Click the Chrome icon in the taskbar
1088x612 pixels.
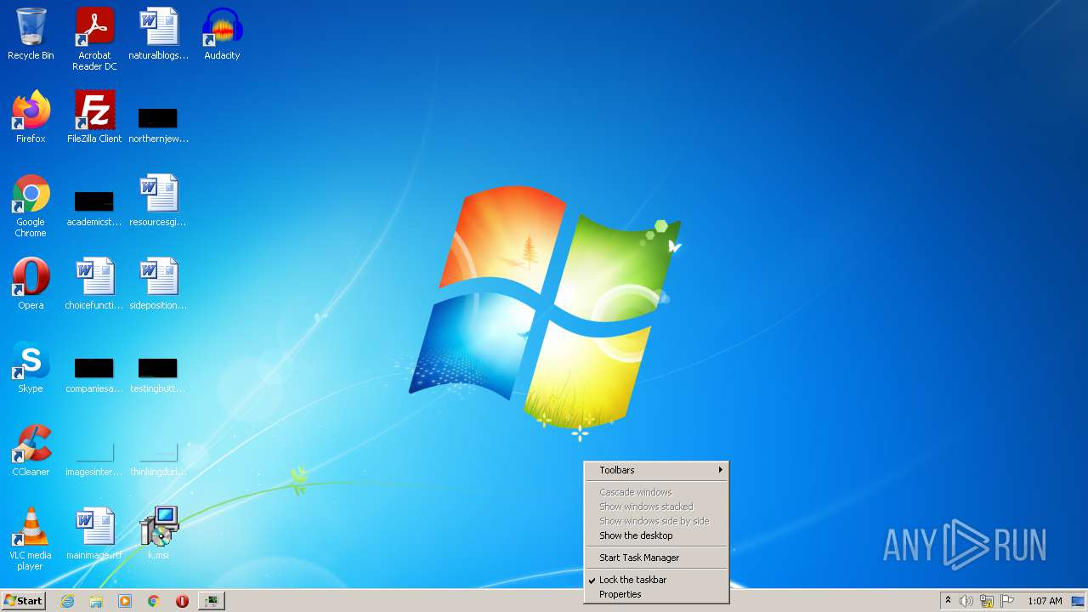tap(154, 601)
